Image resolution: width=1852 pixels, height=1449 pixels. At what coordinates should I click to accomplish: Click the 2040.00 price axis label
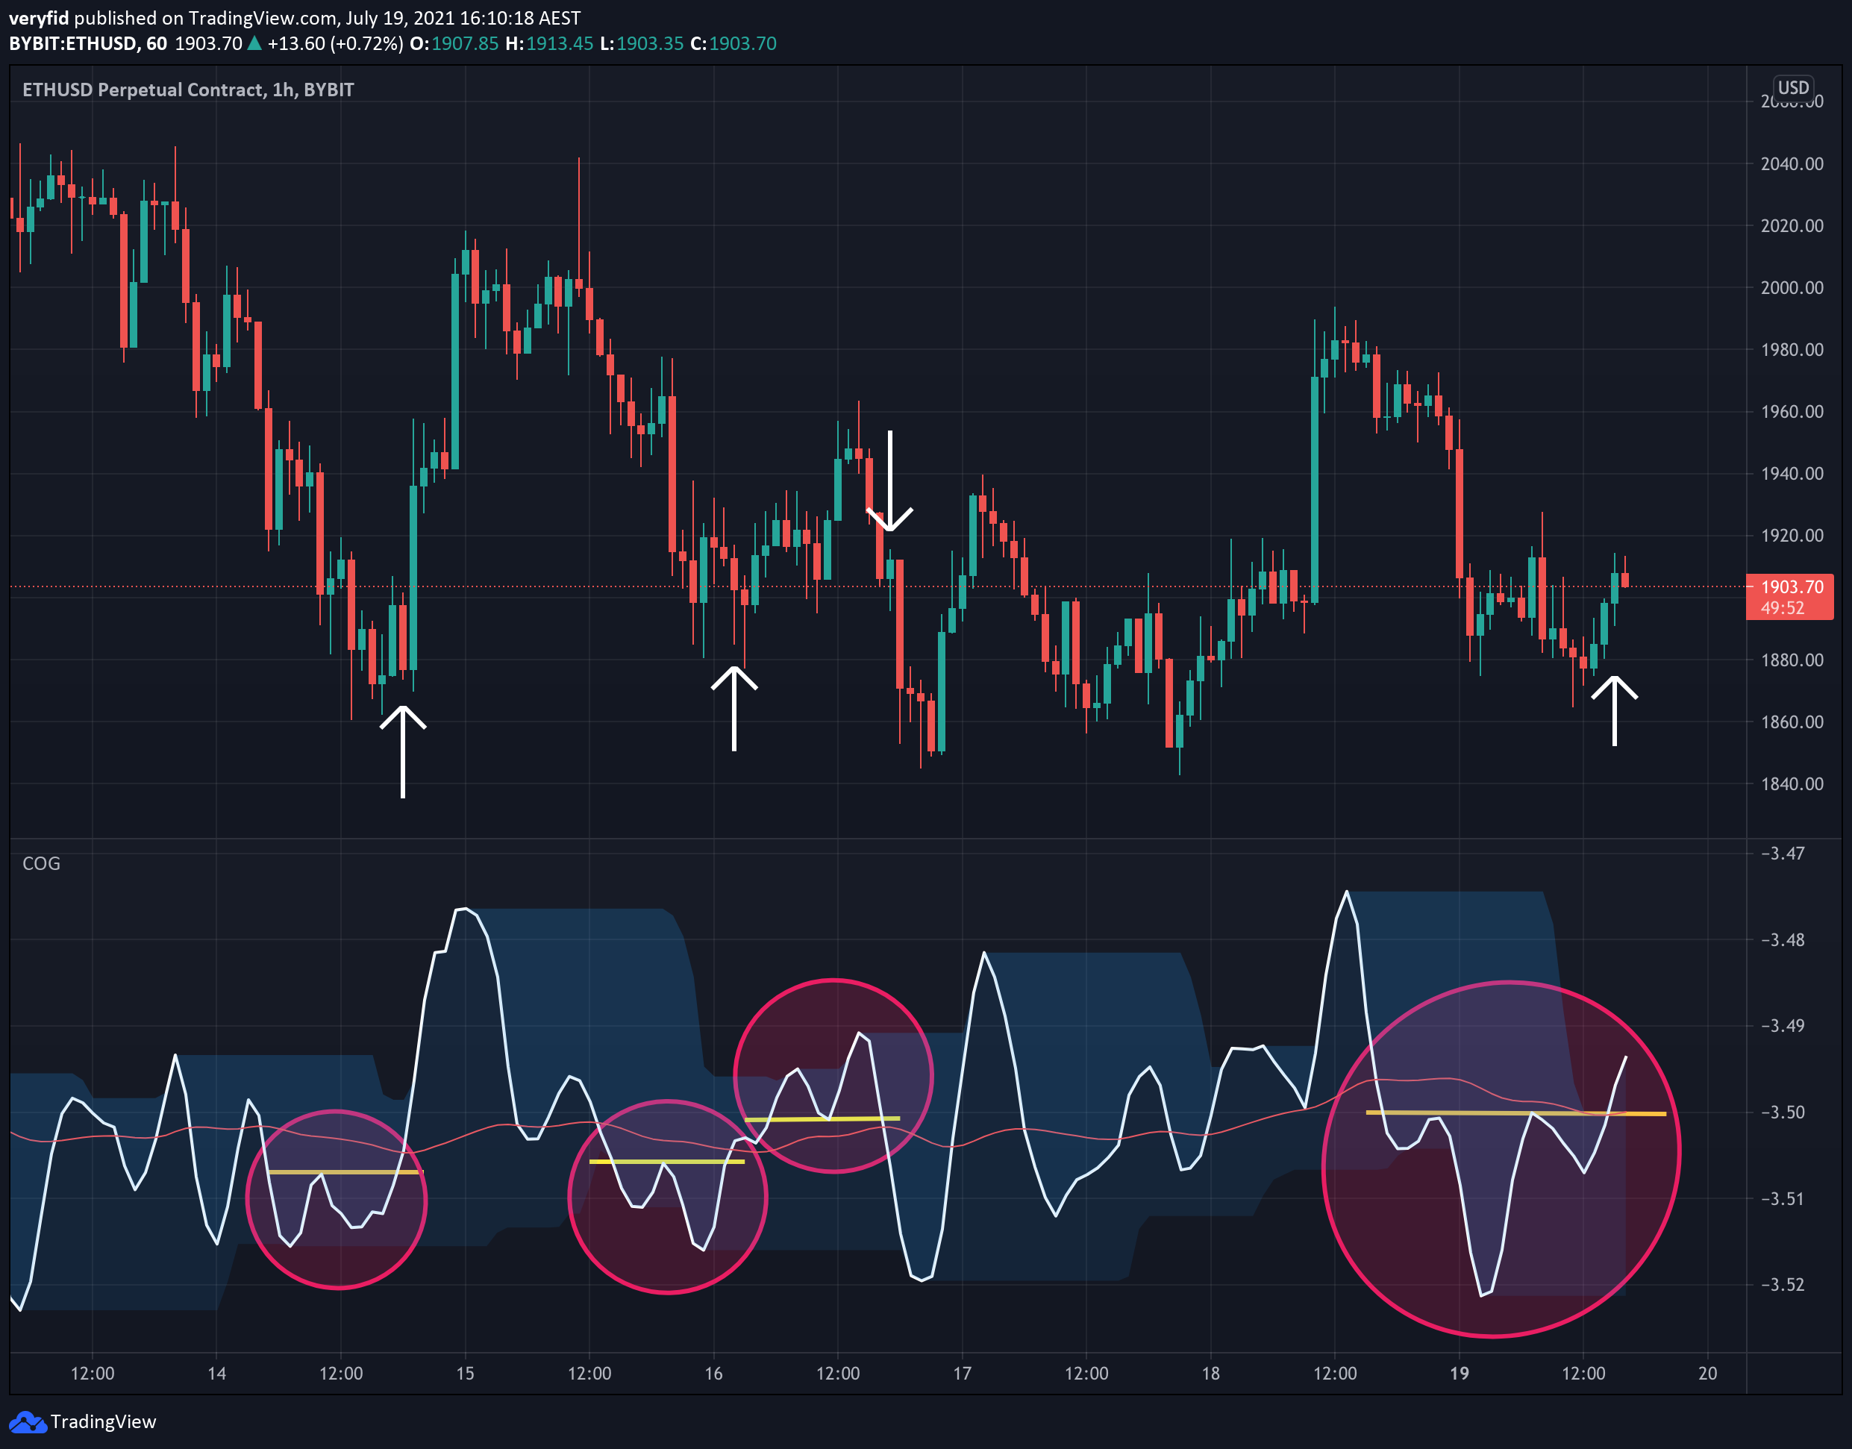coord(1792,163)
